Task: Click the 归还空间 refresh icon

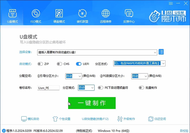Action: tap(151, 119)
